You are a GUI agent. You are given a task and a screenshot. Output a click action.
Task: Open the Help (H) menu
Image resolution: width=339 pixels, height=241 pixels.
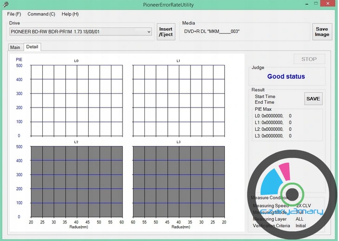70,14
